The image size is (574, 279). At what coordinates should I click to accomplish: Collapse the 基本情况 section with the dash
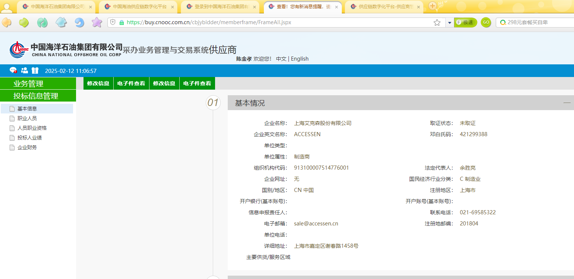click(x=567, y=103)
